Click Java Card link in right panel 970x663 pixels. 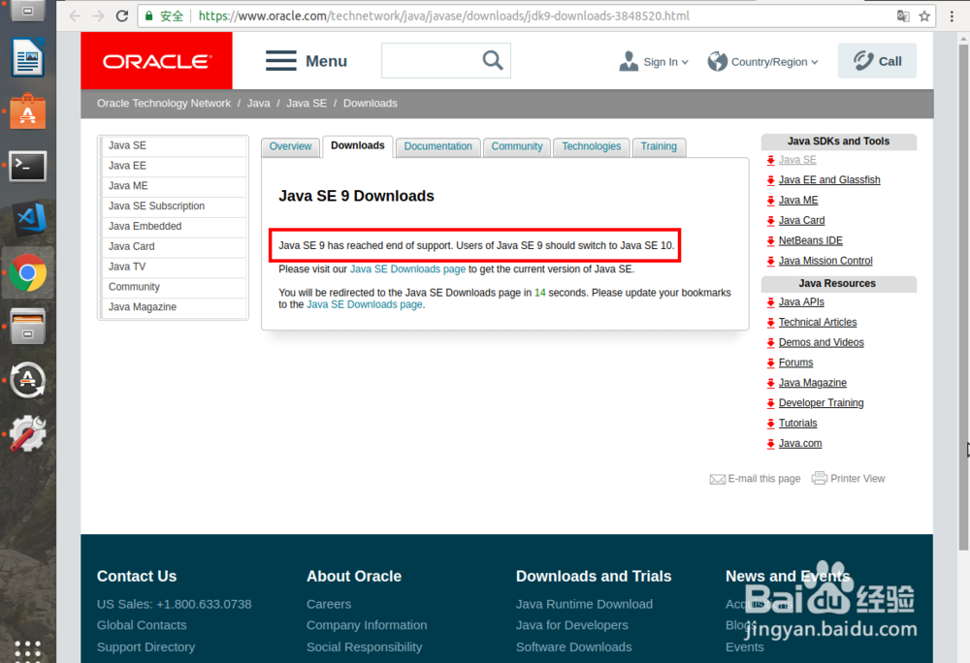click(x=801, y=221)
